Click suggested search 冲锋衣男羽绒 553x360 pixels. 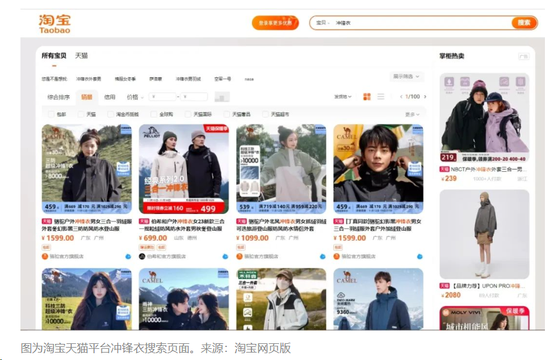[x=188, y=79]
